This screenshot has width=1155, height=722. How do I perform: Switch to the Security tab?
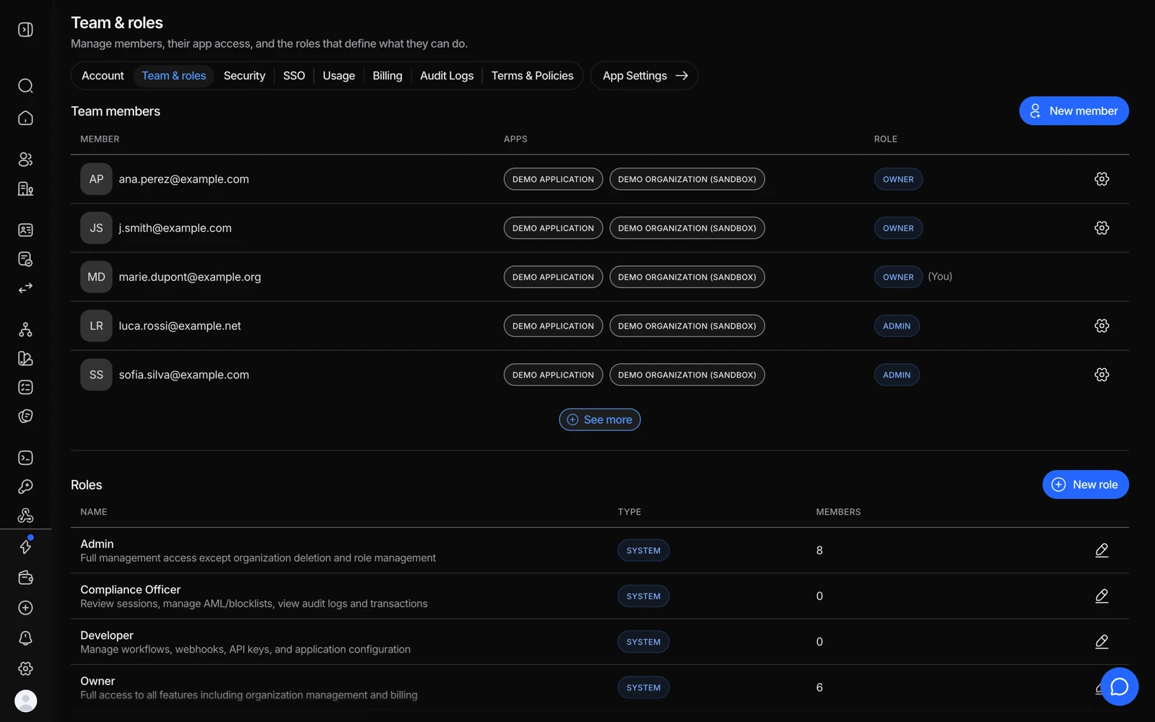pos(245,76)
